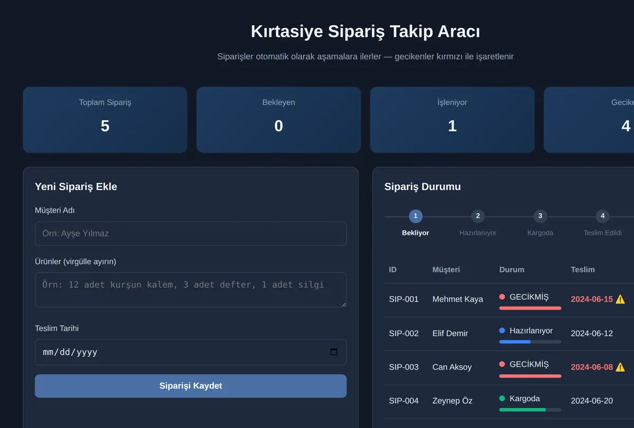Select order ID SIP-003
Viewport: 634px width, 428px height.
pyautogui.click(x=404, y=367)
